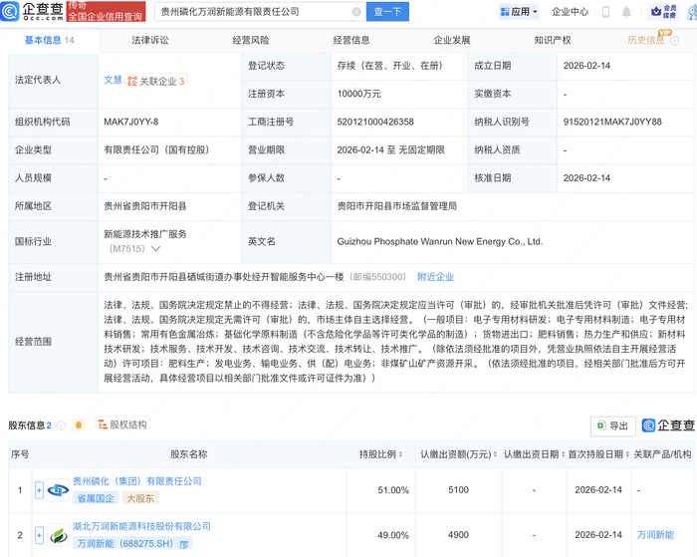This screenshot has width=697, height=557.
Task: Click the 贵州磷化 company logo thumbnail
Action: (x=58, y=489)
